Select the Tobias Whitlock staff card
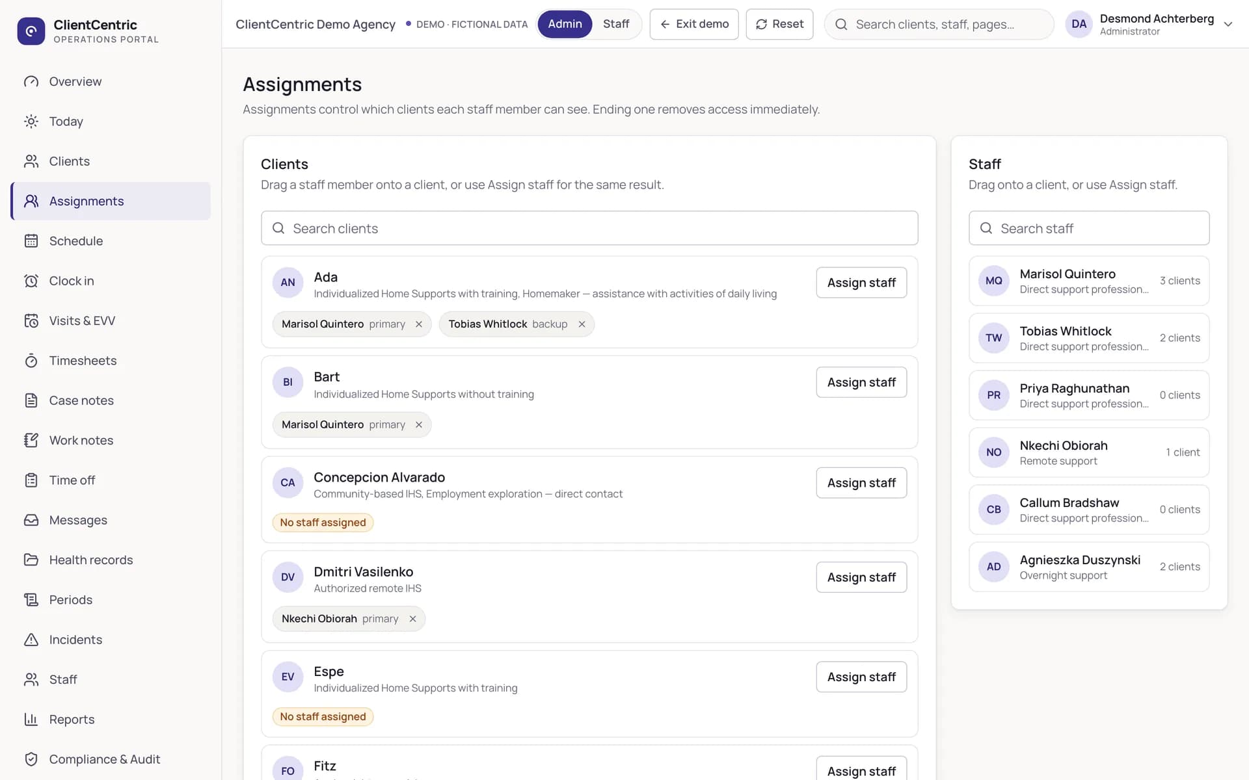This screenshot has width=1249, height=780. 1089,338
